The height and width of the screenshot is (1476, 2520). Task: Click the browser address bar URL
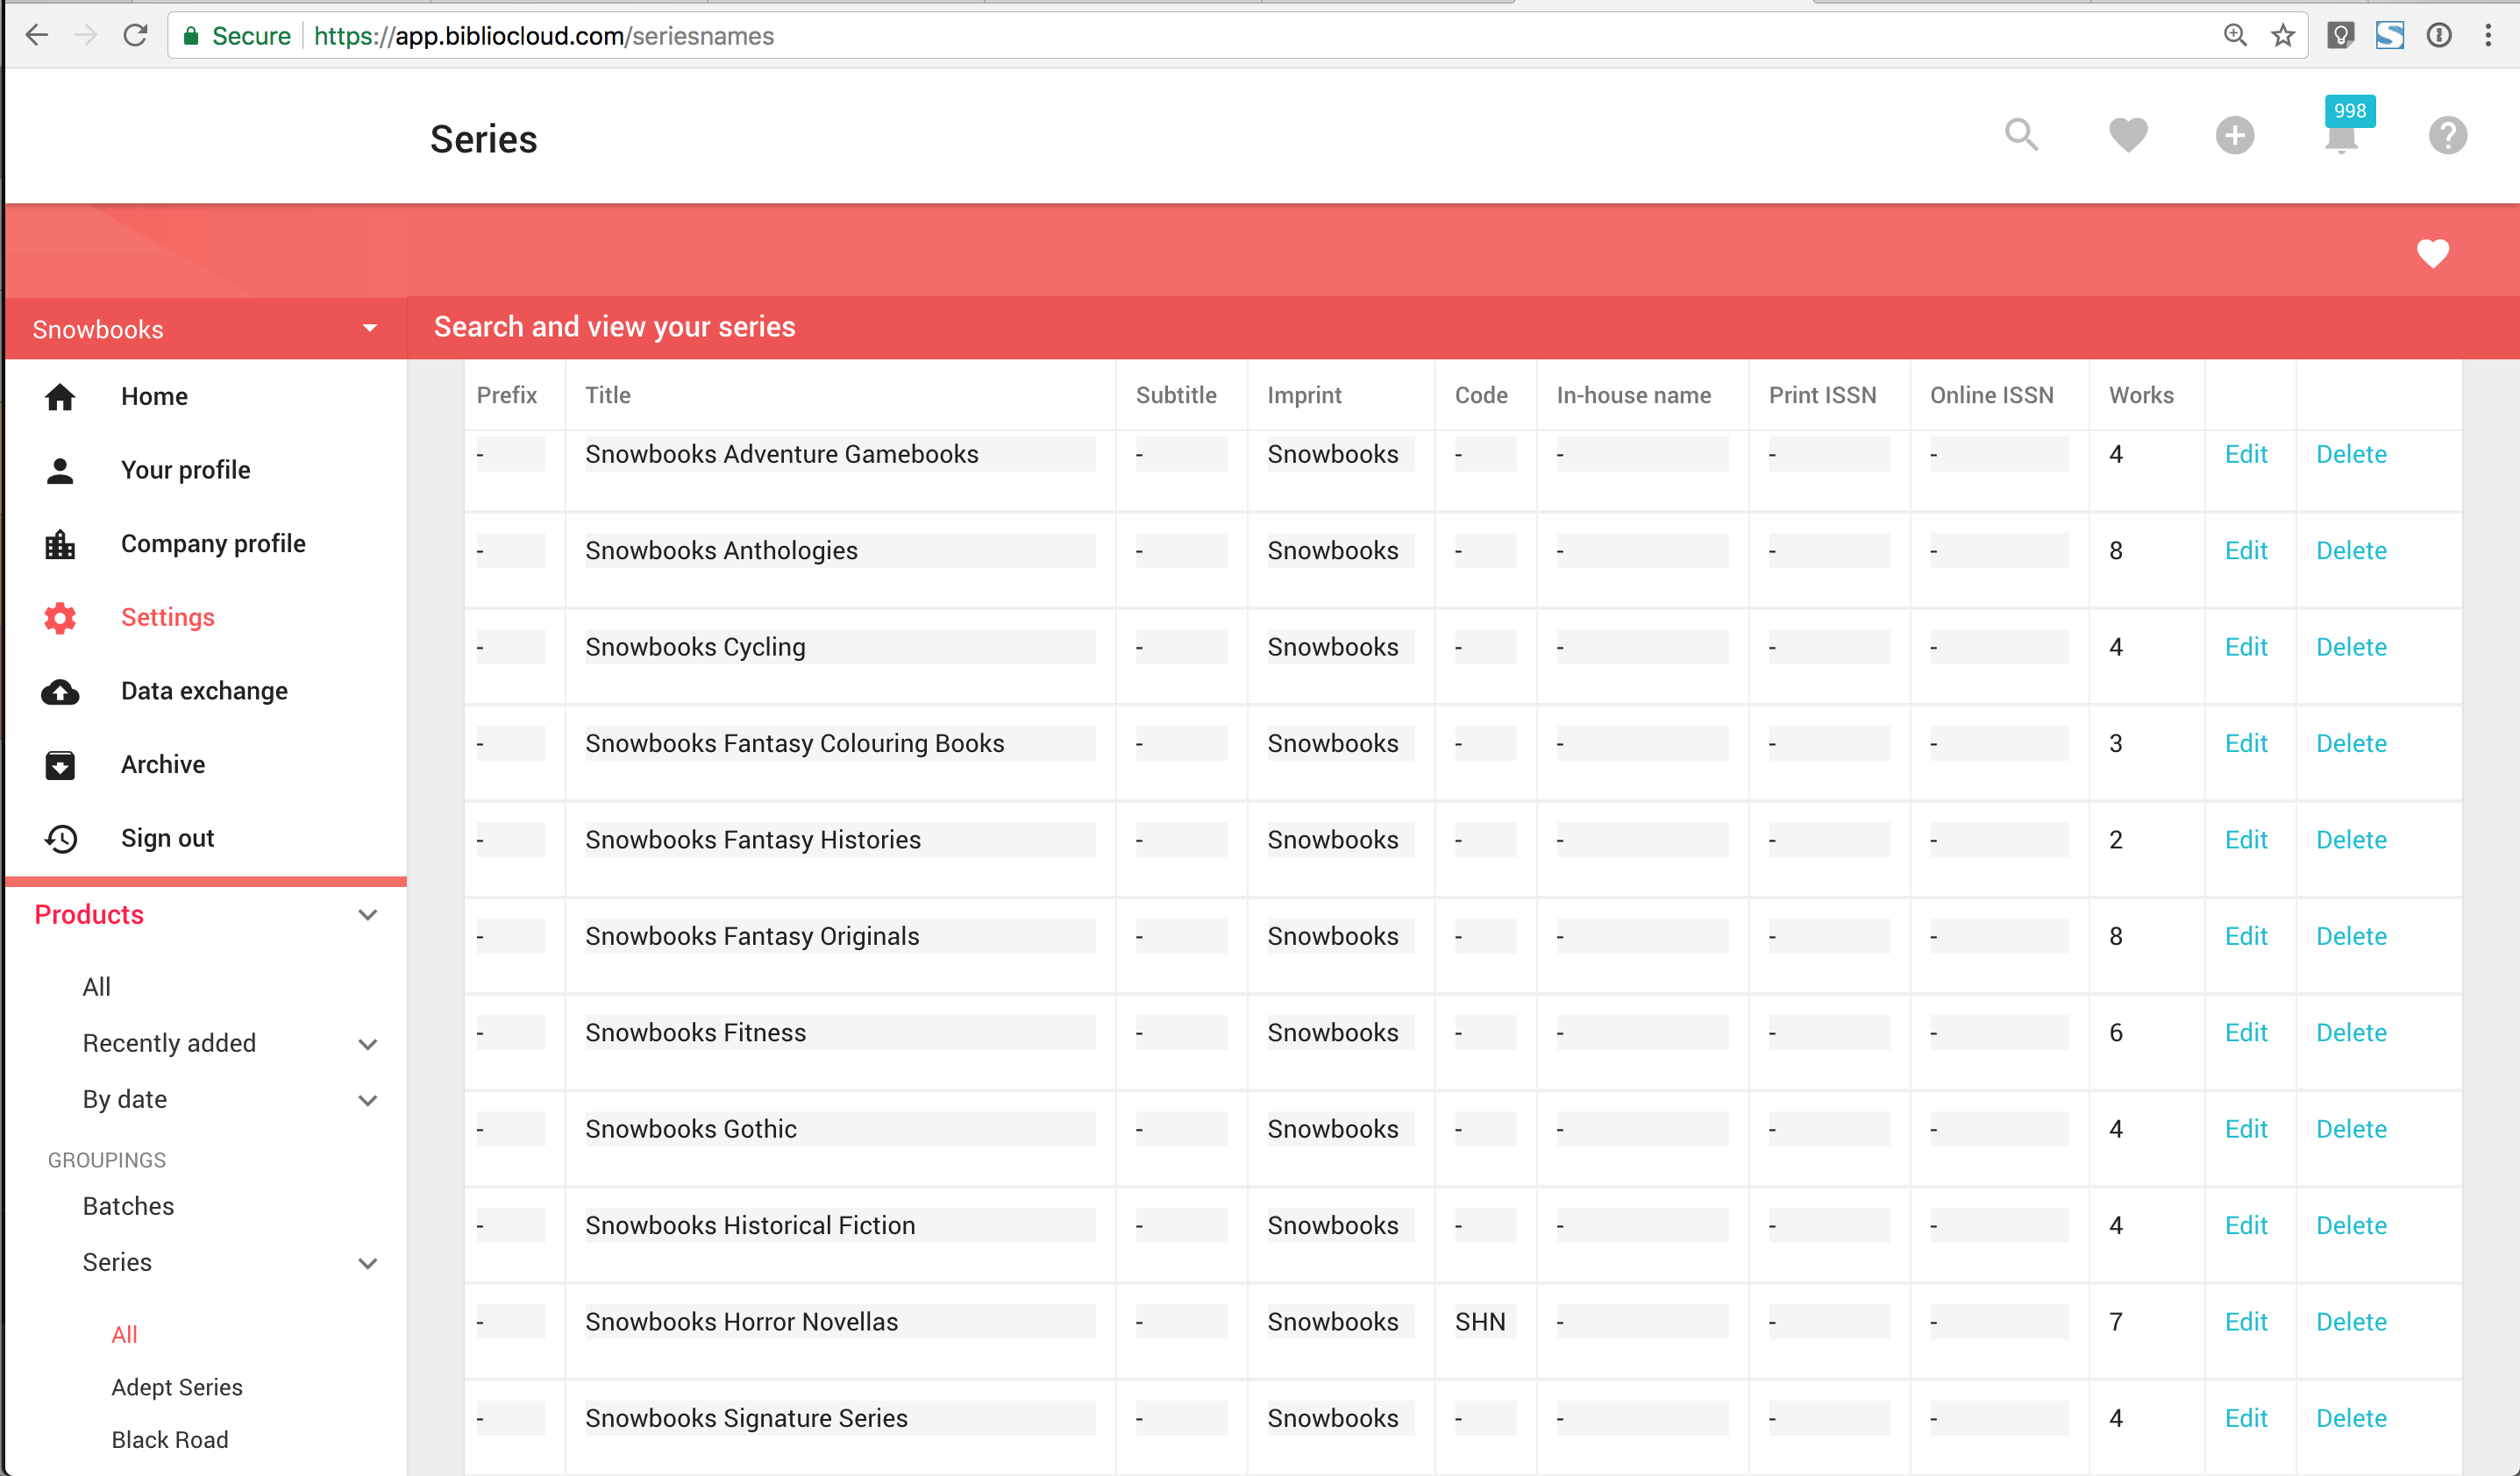544,36
